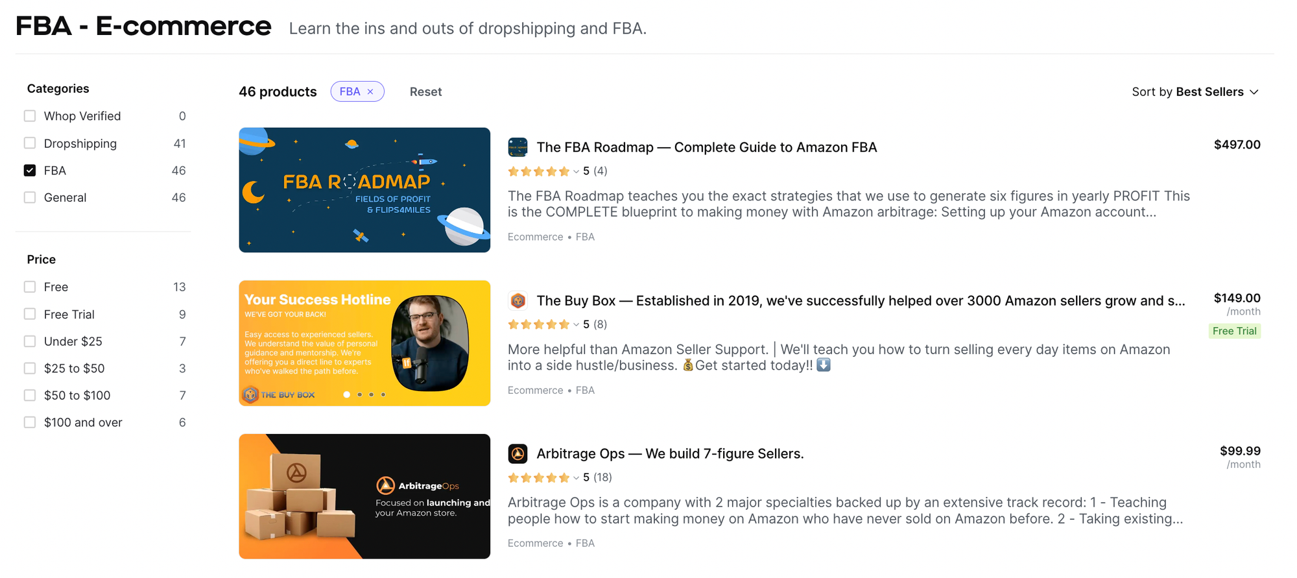This screenshot has width=1297, height=578.
Task: Click the FBA Roadmap product logo icon
Action: point(518,147)
